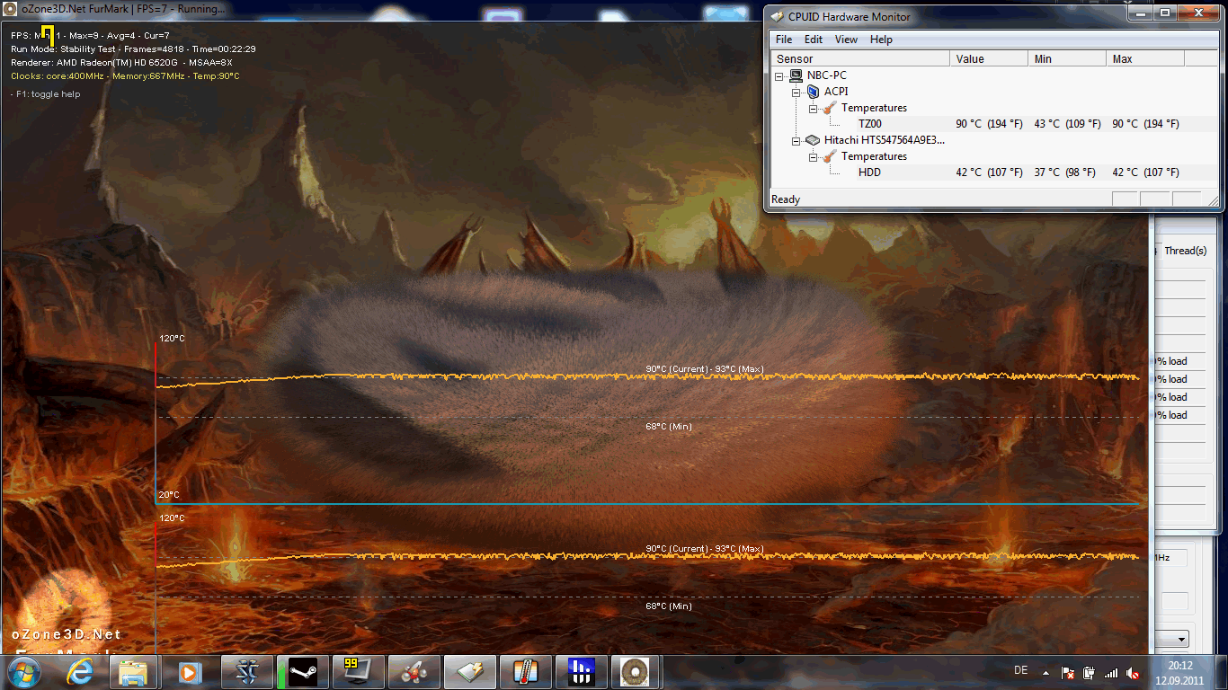
Task: Click the Hitachi hard drive icon
Action: point(813,140)
